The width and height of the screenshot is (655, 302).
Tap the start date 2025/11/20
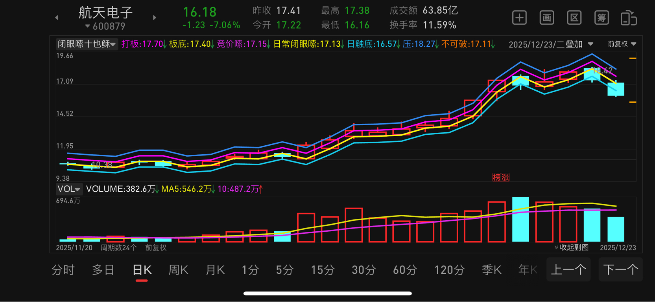pos(74,248)
